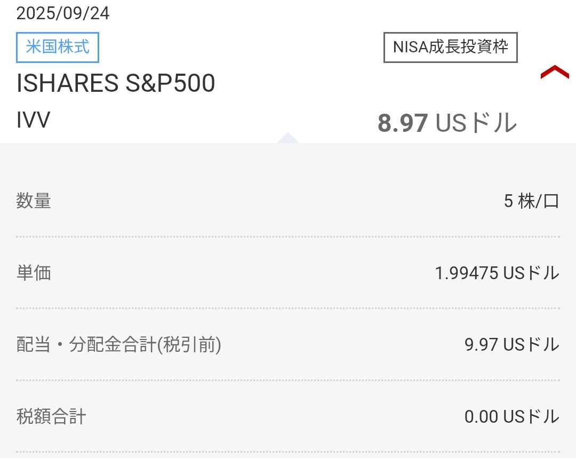Click the 2025/09/24 date text
Image resolution: width=576 pixels, height=458 pixels.
click(x=63, y=13)
